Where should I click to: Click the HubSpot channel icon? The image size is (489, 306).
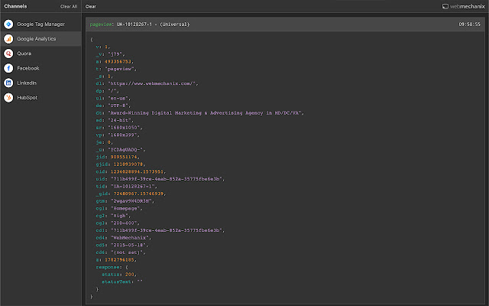coord(8,97)
